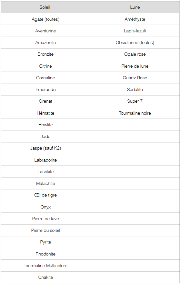
Task: Click the Soleil column header
Action: coord(45,7)
